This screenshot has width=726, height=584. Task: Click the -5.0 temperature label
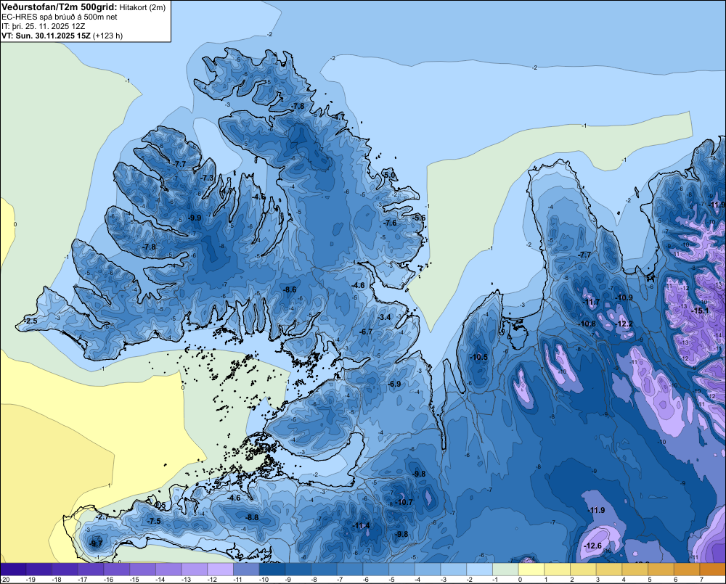pyautogui.click(x=389, y=175)
